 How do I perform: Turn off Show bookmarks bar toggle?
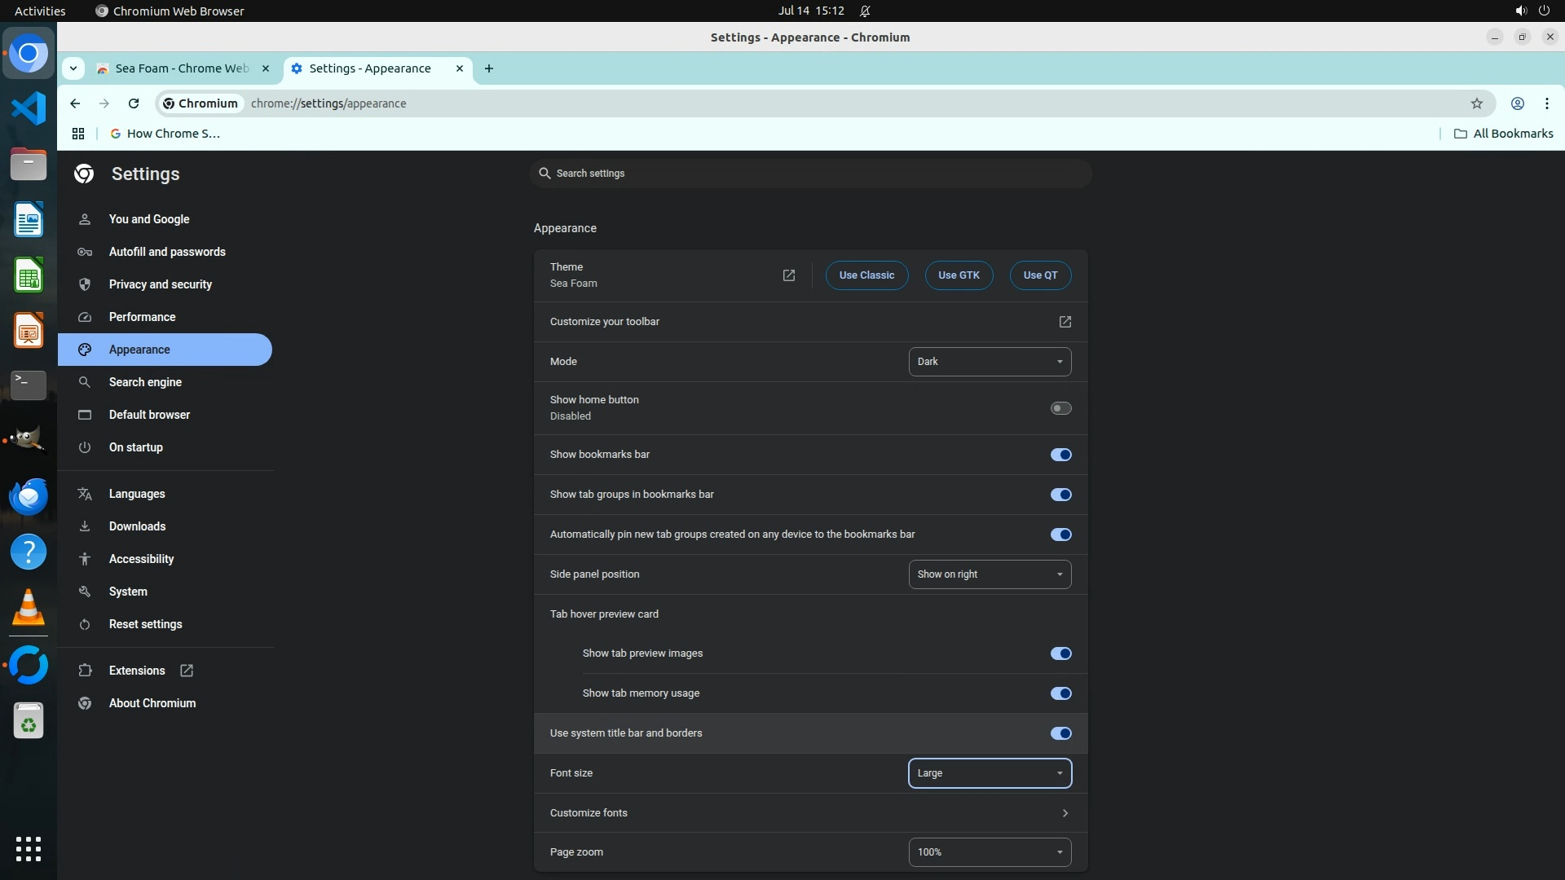[x=1060, y=455]
